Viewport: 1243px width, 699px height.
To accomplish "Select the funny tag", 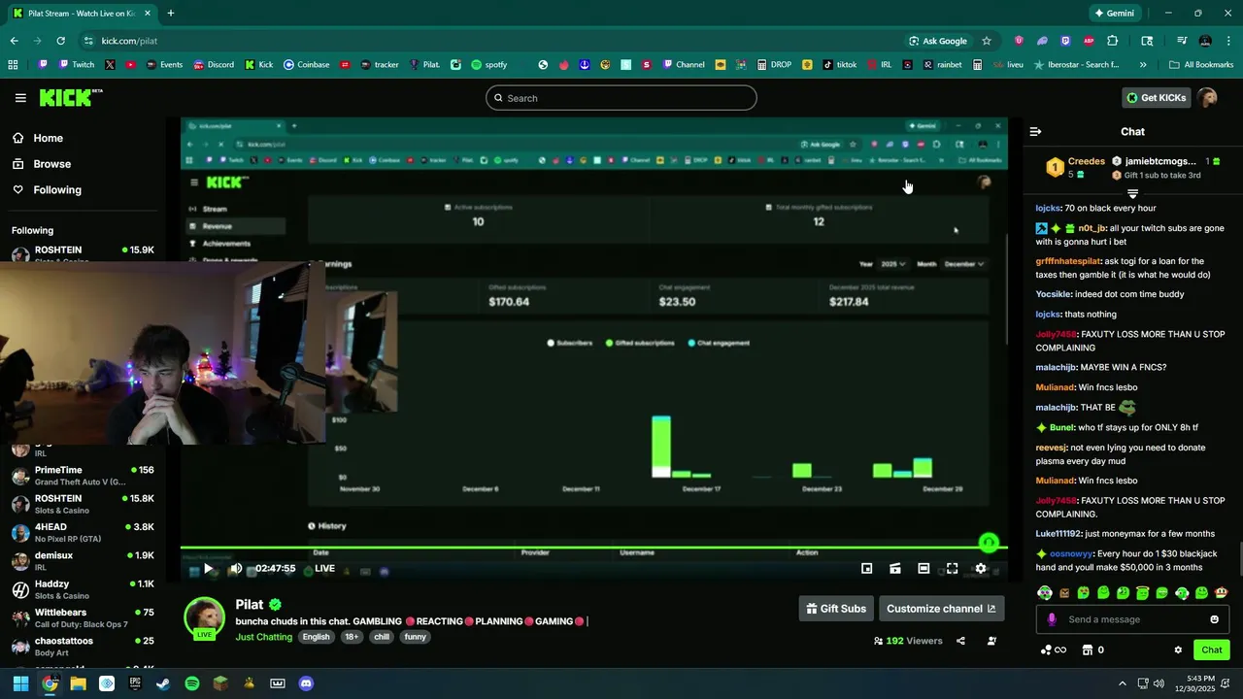I will pos(416,637).
